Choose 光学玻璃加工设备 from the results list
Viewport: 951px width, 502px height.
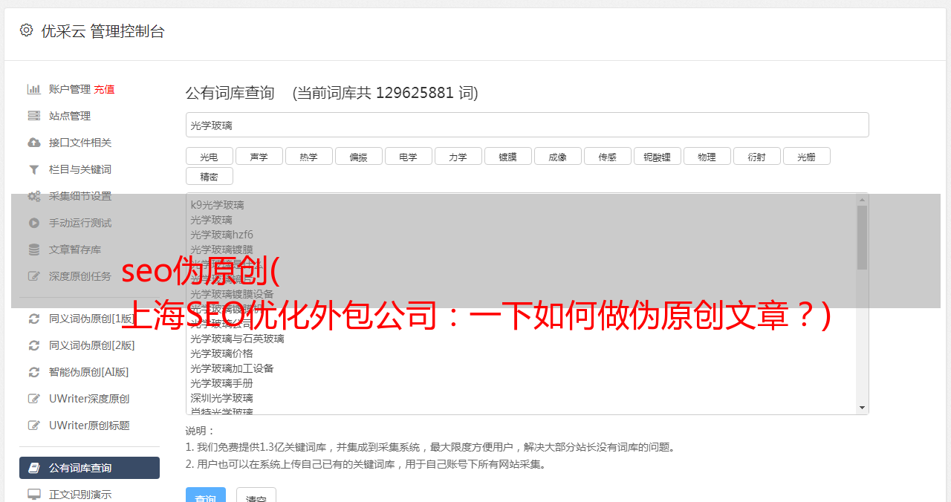coord(232,368)
